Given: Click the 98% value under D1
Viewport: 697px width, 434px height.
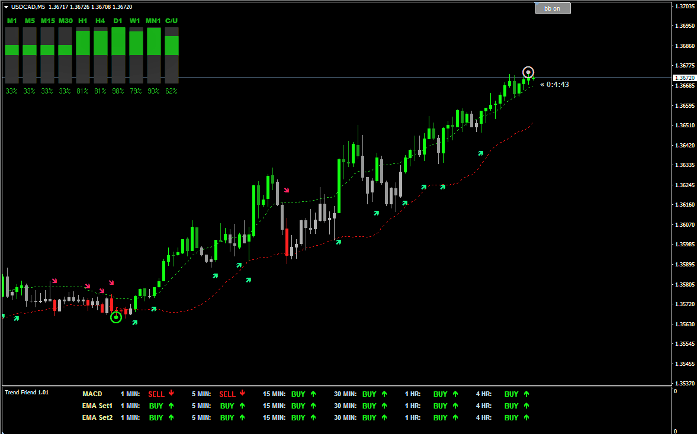Looking at the screenshot, I should (x=118, y=91).
